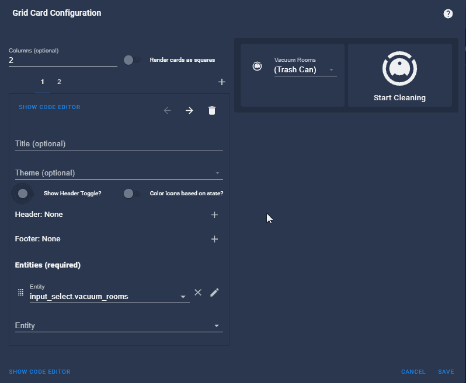Switch to card tab 1
Image resolution: width=466 pixels, height=383 pixels.
pyautogui.click(x=43, y=82)
